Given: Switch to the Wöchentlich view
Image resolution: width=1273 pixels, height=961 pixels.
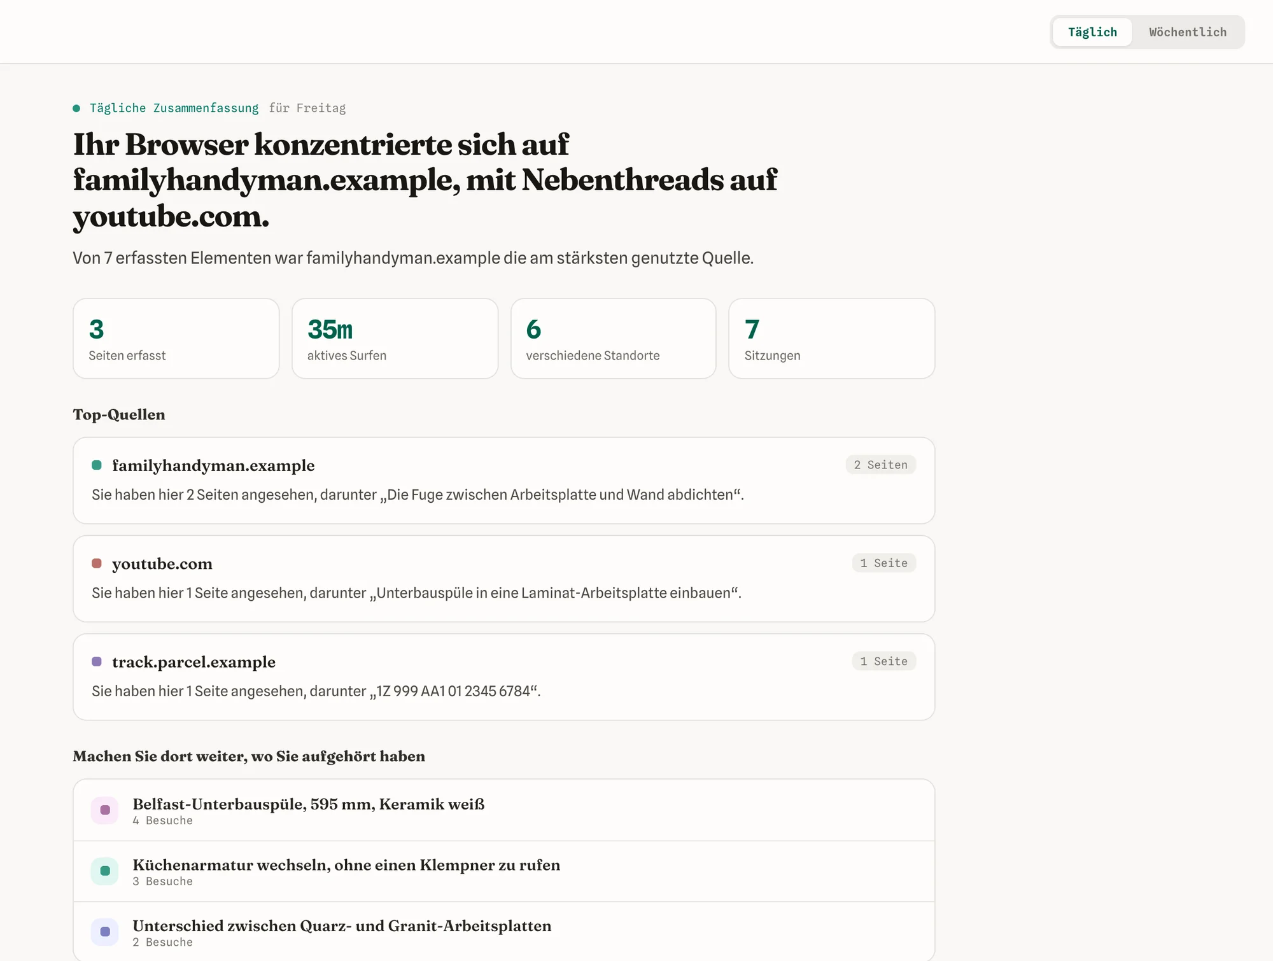Looking at the screenshot, I should (1188, 32).
